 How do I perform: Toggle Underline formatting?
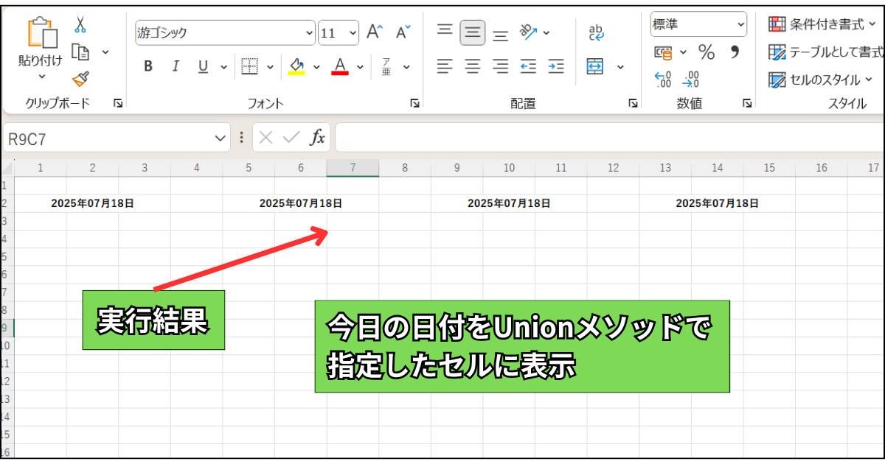click(x=203, y=66)
